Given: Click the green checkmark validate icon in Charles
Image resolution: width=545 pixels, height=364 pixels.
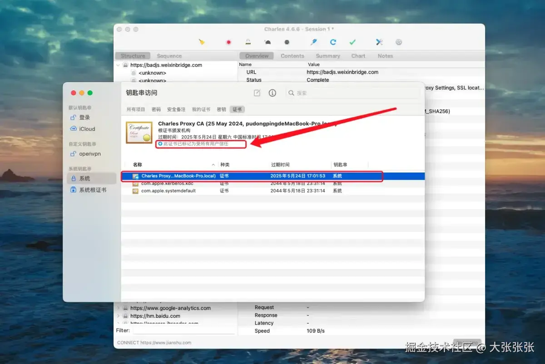Looking at the screenshot, I should coord(352,42).
